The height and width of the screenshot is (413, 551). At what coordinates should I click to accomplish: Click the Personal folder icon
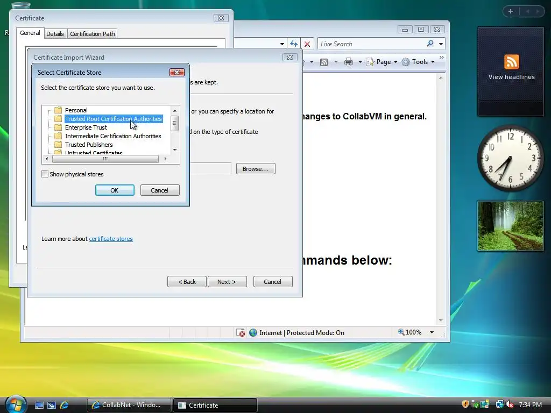(58, 110)
